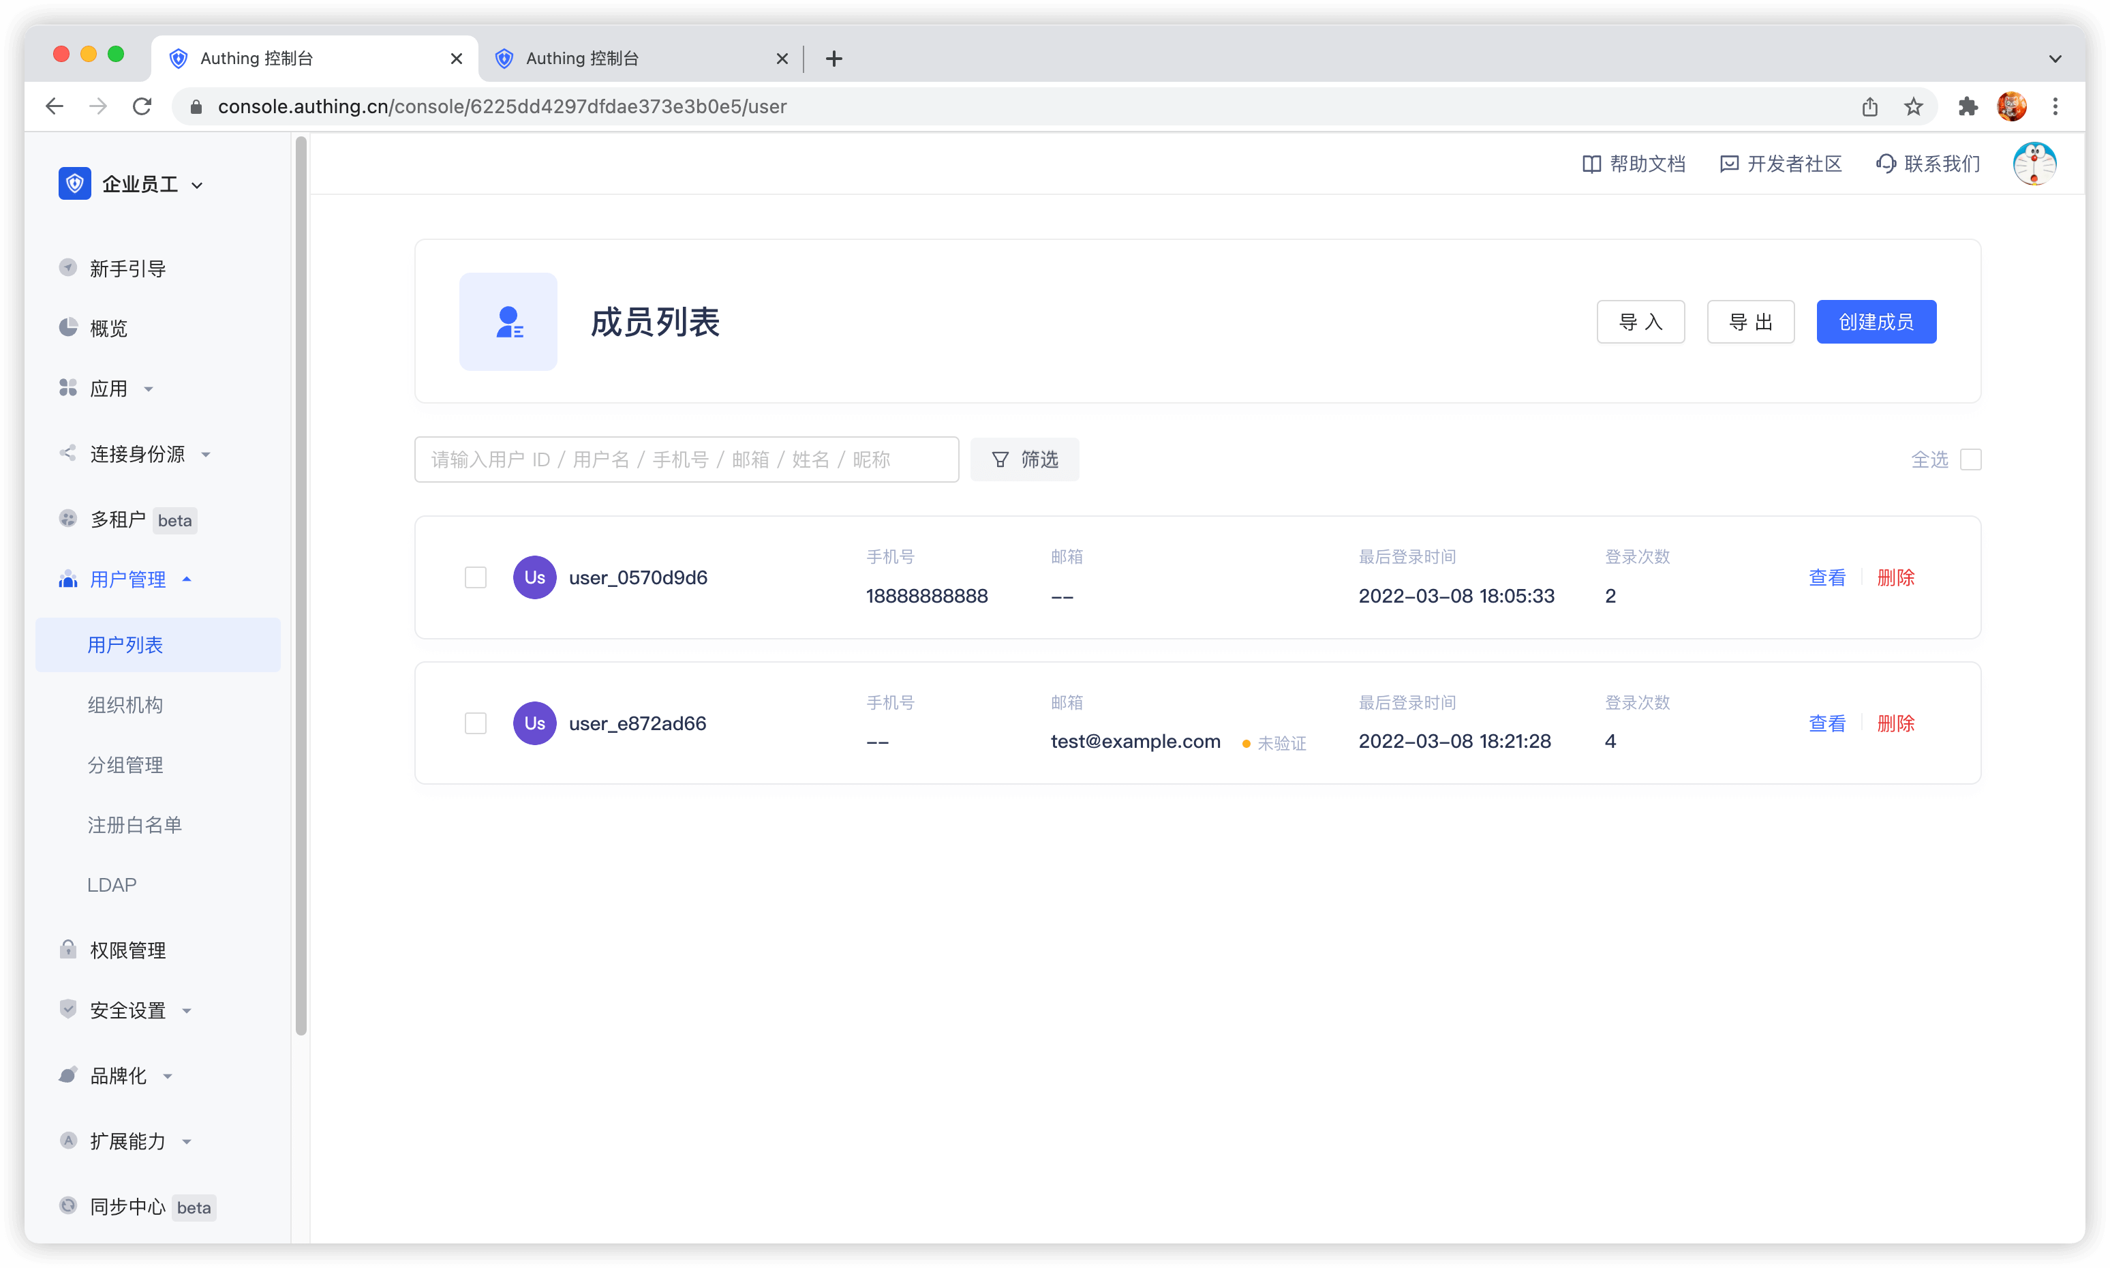Focus the user search input field
2110x1268 pixels.
[x=686, y=459]
